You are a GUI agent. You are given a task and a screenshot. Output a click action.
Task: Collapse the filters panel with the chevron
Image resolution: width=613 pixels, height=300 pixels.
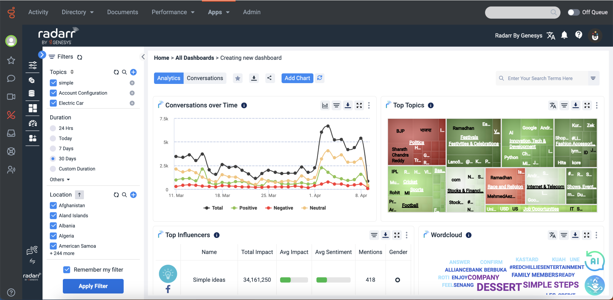click(x=143, y=57)
